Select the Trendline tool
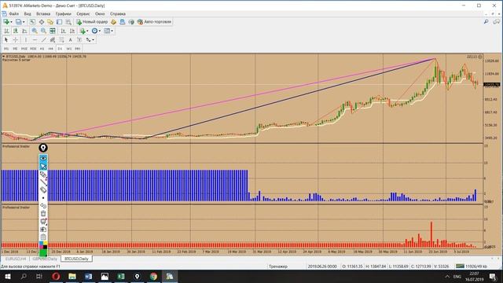Screen dimensions: 503x283 coord(44,40)
